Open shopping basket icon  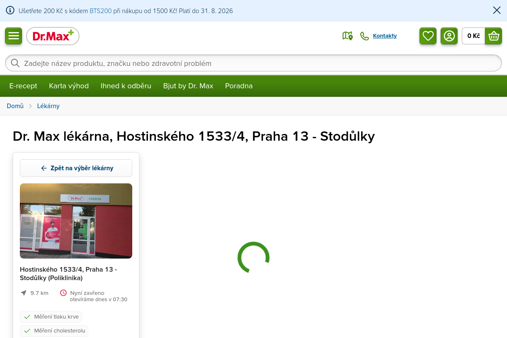(x=493, y=36)
